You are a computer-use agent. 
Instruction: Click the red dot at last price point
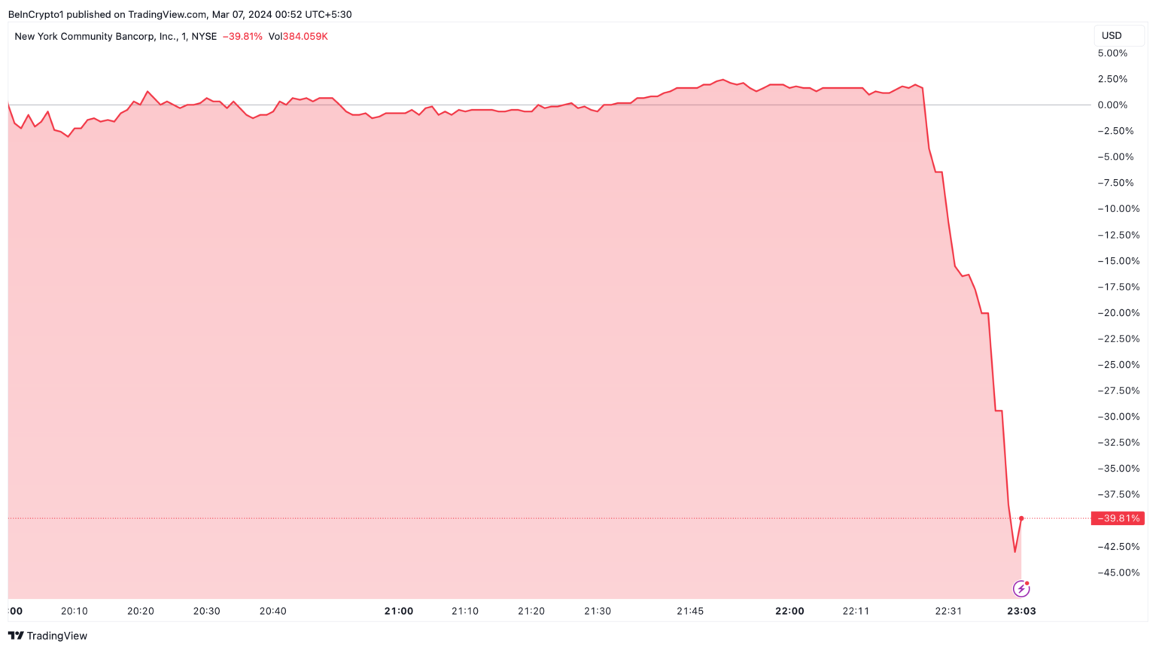tap(1021, 518)
